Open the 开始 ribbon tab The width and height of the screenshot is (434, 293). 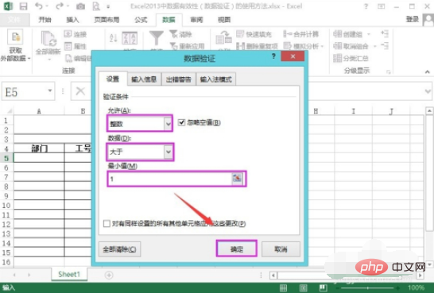pyautogui.click(x=45, y=20)
